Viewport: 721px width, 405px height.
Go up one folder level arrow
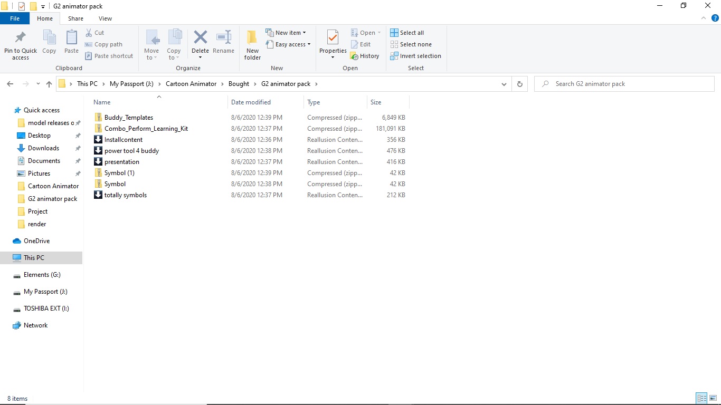[x=49, y=84]
